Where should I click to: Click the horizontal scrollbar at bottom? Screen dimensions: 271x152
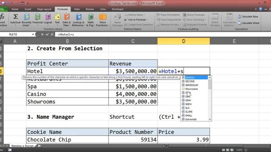coord(206,146)
